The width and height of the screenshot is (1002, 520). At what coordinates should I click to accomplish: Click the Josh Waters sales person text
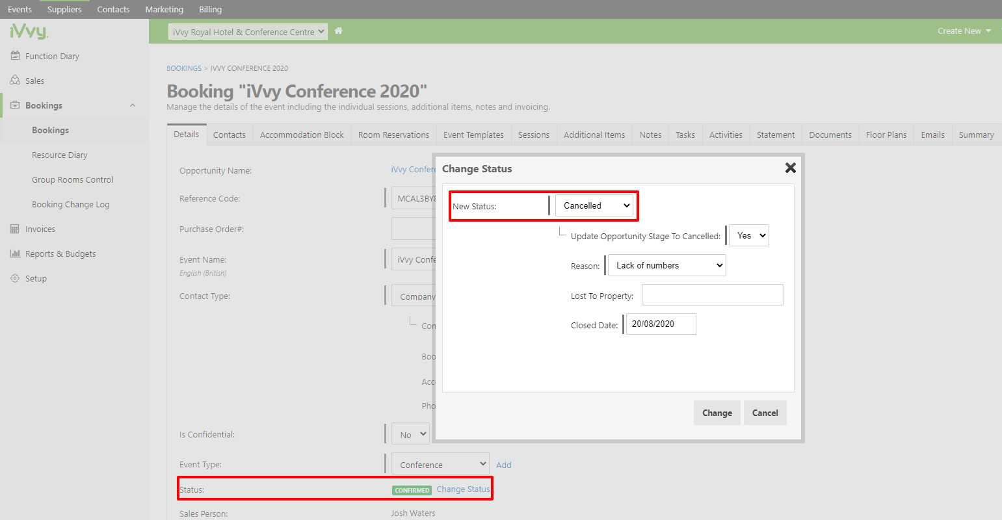[x=413, y=513]
